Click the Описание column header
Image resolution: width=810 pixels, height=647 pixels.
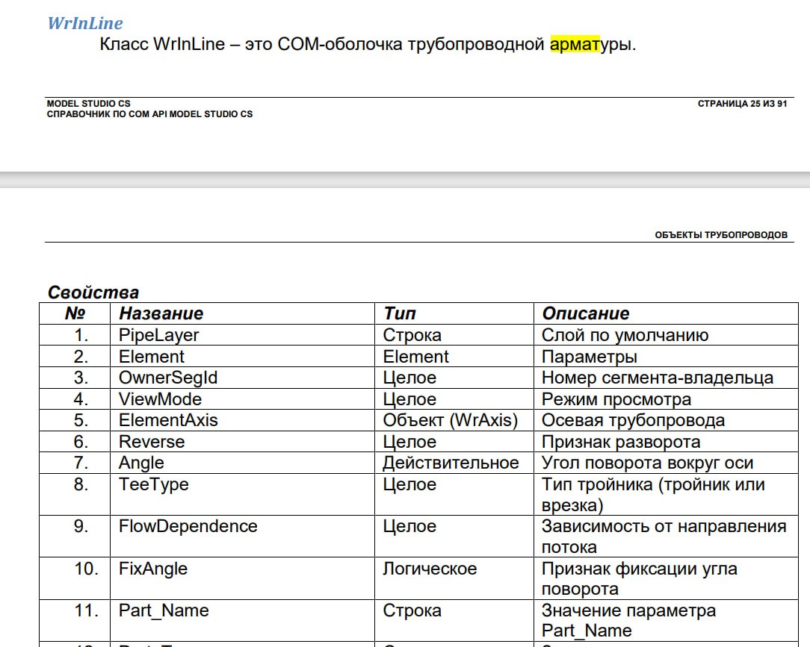click(586, 313)
